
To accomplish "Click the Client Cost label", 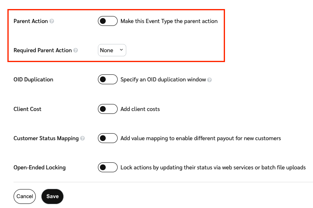I will click(x=28, y=109).
